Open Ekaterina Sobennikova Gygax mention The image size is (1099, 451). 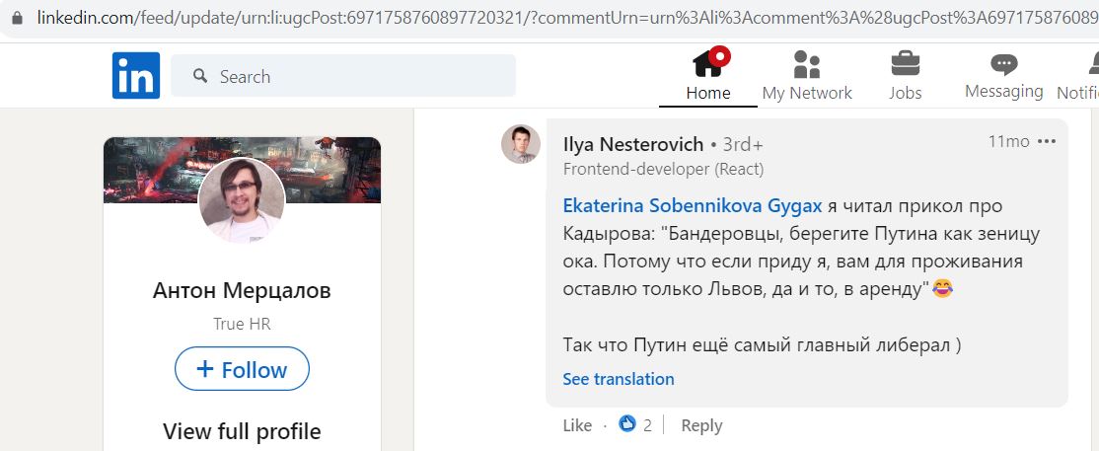(693, 206)
